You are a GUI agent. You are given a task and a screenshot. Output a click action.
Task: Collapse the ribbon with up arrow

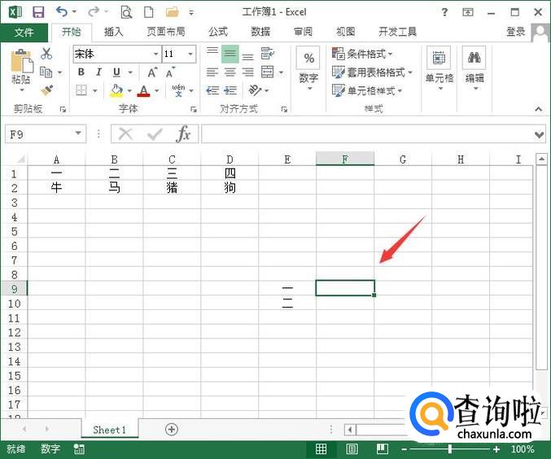[539, 109]
